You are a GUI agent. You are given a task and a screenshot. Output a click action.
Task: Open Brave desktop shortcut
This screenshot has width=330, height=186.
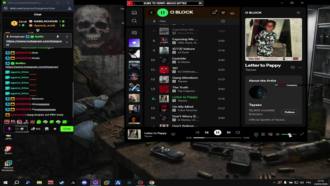point(8,150)
